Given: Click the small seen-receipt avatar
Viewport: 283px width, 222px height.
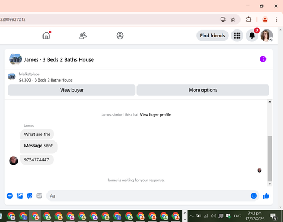Looking at the screenshot, I should (259, 170).
